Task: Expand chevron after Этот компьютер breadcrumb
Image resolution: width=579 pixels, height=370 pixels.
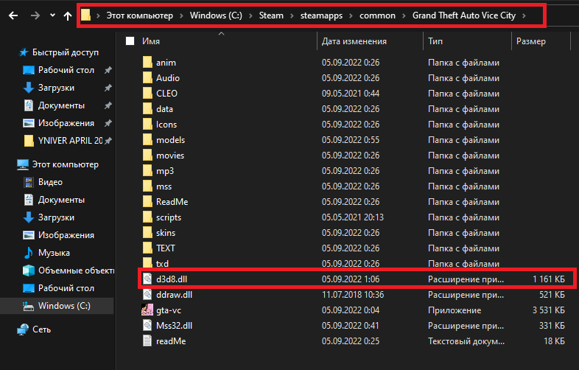Action: pyautogui.click(x=181, y=15)
